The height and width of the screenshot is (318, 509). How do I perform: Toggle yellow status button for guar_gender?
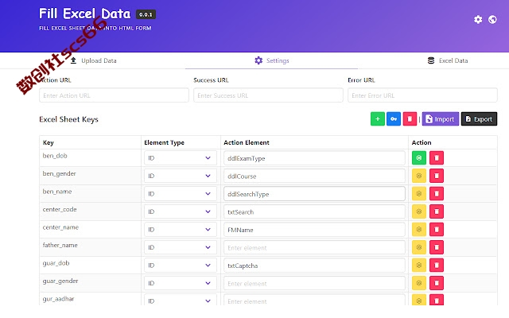tap(419, 283)
